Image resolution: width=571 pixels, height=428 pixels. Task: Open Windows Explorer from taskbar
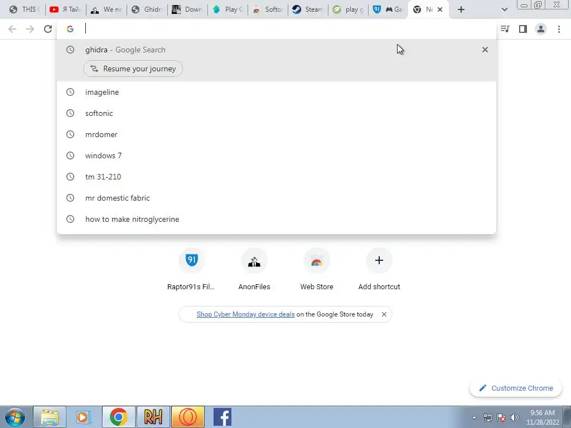pos(50,417)
